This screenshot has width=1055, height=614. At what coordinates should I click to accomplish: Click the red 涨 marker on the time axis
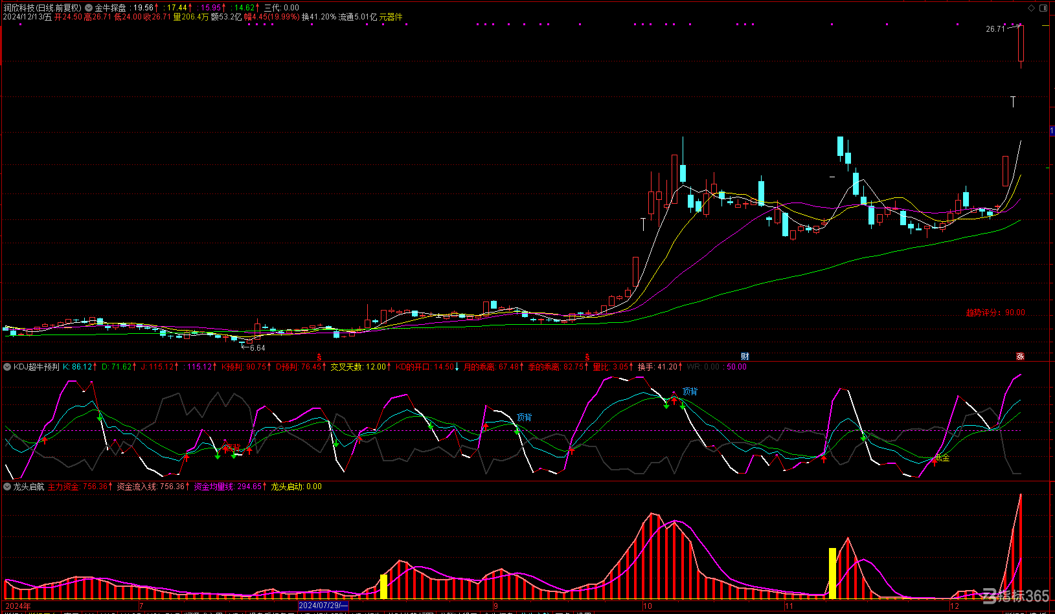pos(1020,356)
